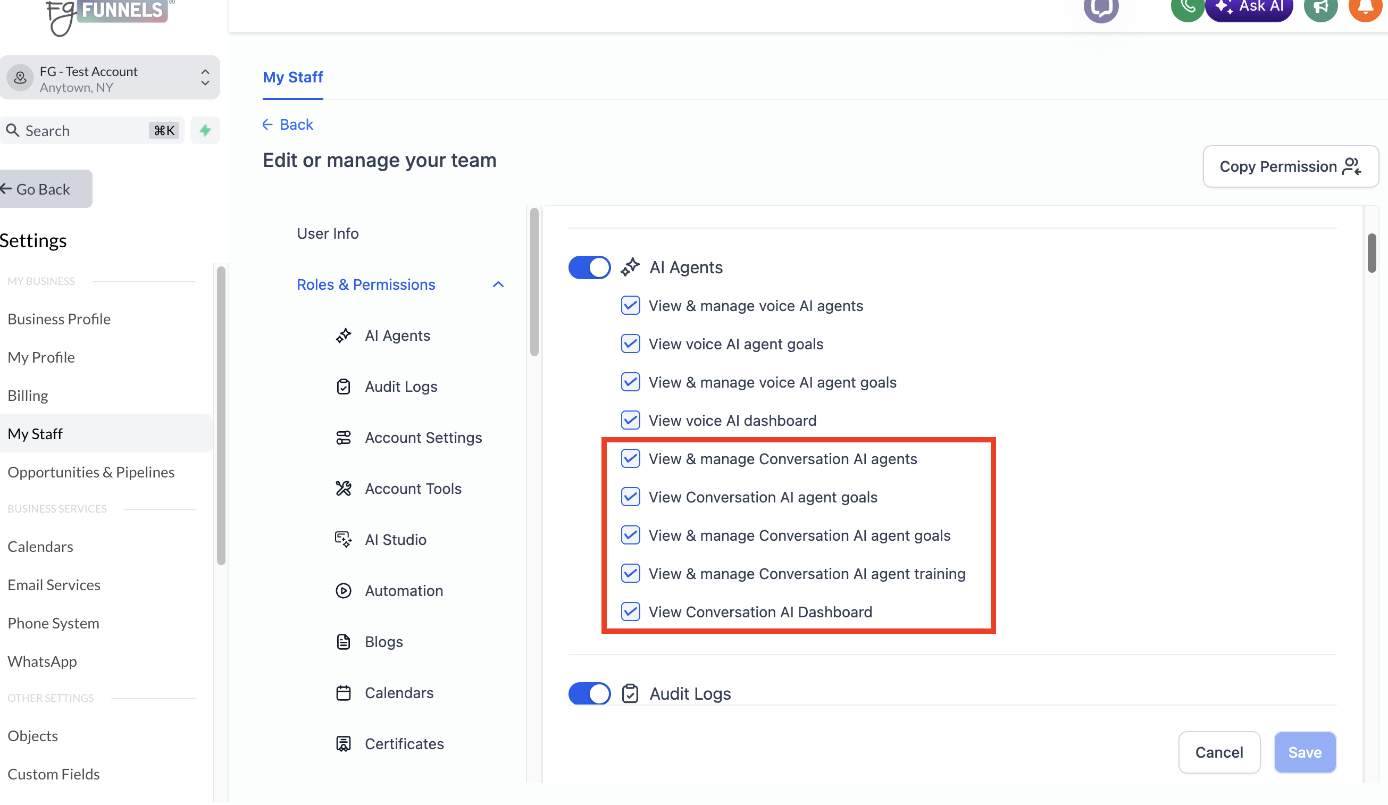Image resolution: width=1388 pixels, height=805 pixels.
Task: Click the settings sidebar scrollbar
Action: point(221,416)
